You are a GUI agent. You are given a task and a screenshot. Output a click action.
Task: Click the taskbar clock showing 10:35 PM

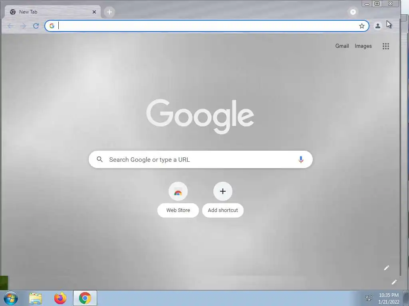point(389,298)
